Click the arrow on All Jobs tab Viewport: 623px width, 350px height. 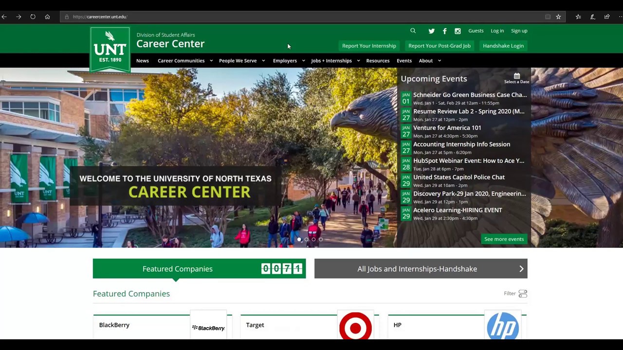click(521, 269)
